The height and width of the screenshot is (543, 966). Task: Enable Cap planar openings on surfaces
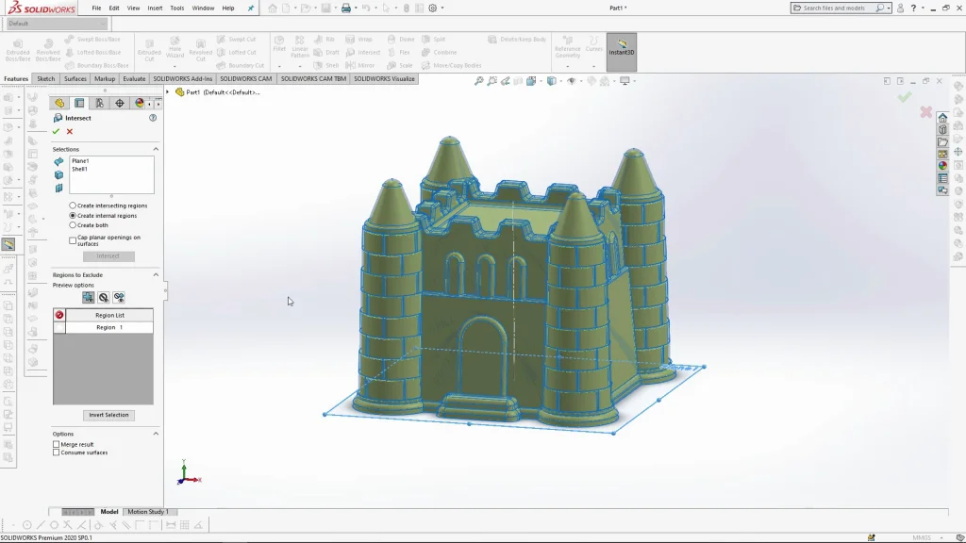(x=74, y=240)
